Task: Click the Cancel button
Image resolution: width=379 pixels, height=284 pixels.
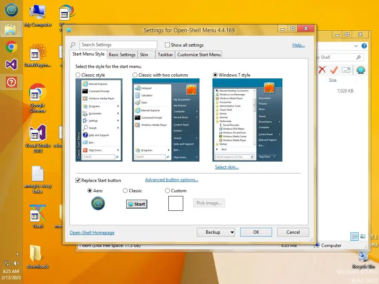Action: (293, 232)
